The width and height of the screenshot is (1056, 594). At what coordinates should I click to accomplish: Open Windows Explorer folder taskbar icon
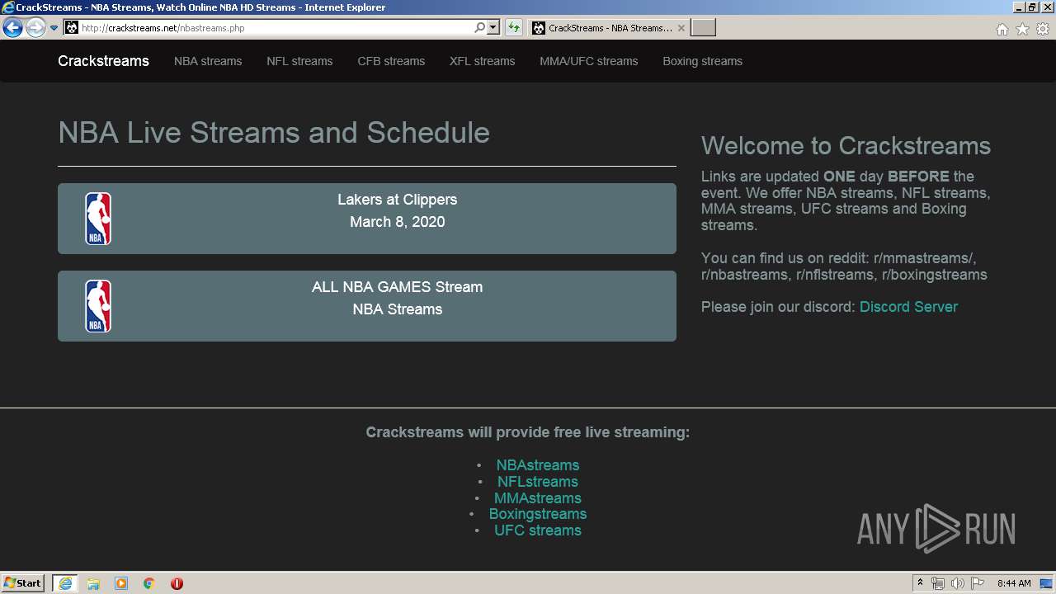[x=93, y=583]
